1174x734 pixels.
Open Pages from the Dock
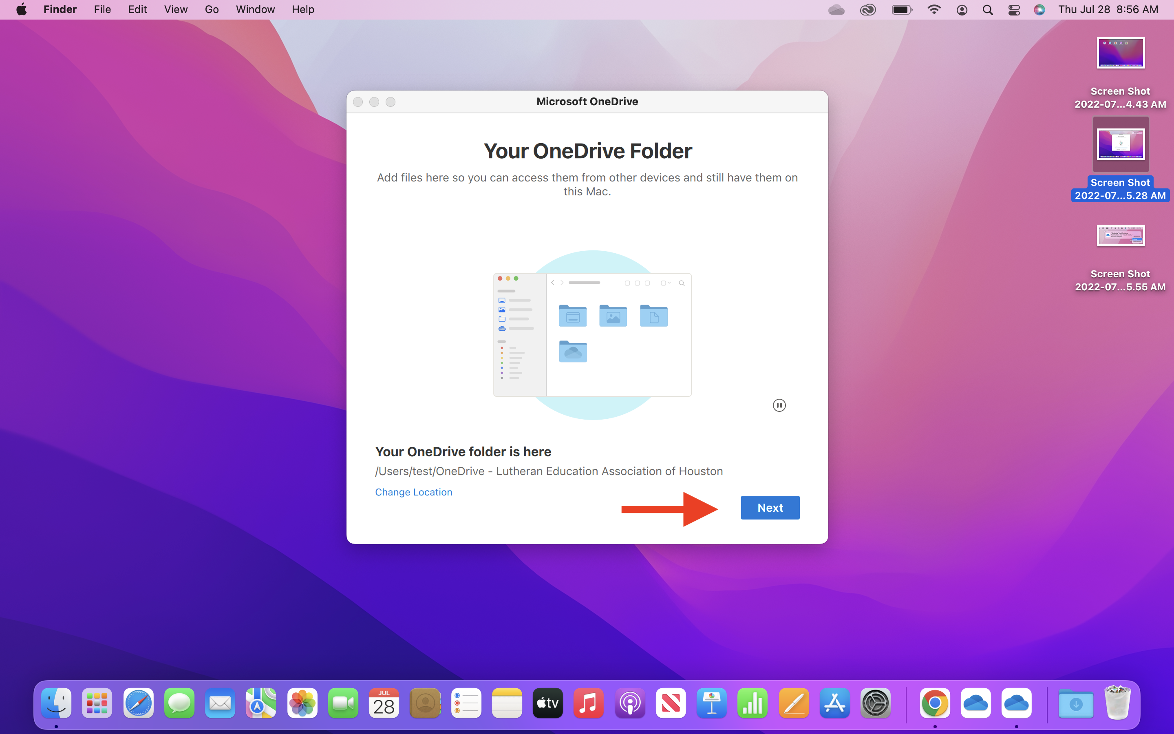(794, 703)
